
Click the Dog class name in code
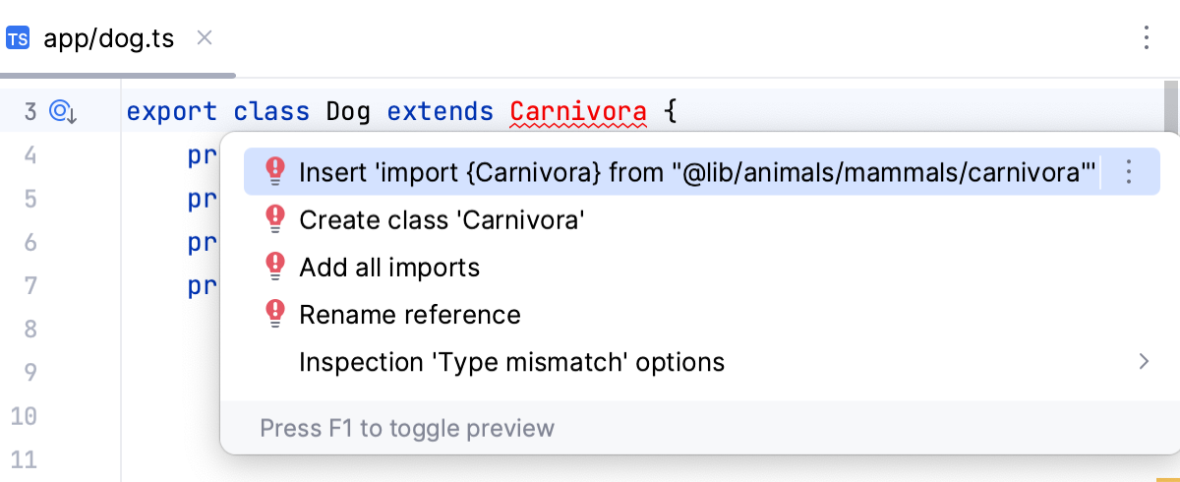[348, 112]
